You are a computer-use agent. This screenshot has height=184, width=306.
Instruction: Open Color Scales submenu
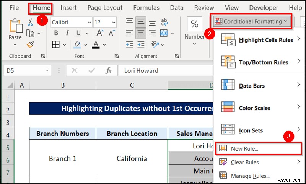[259, 107]
